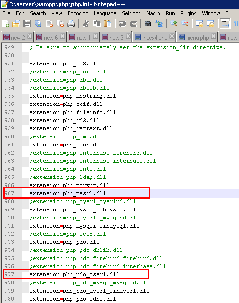This screenshot has width=239, height=303.
Task: Close the index4.php tab
Action: click(x=172, y=36)
